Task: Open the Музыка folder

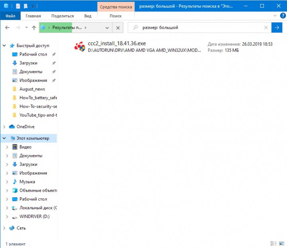Action: point(27,182)
